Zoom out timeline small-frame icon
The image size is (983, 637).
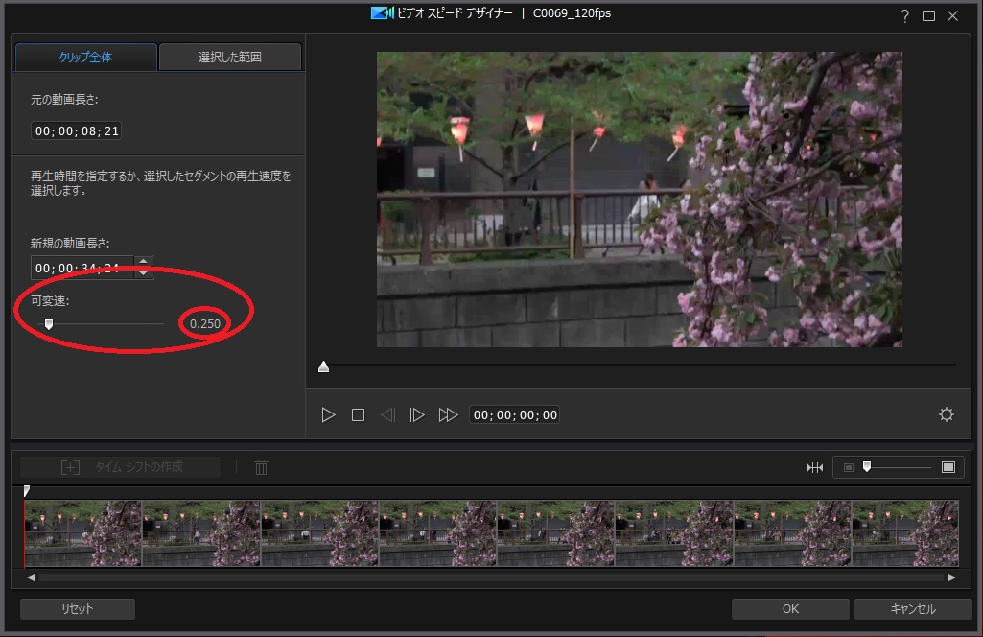click(848, 467)
